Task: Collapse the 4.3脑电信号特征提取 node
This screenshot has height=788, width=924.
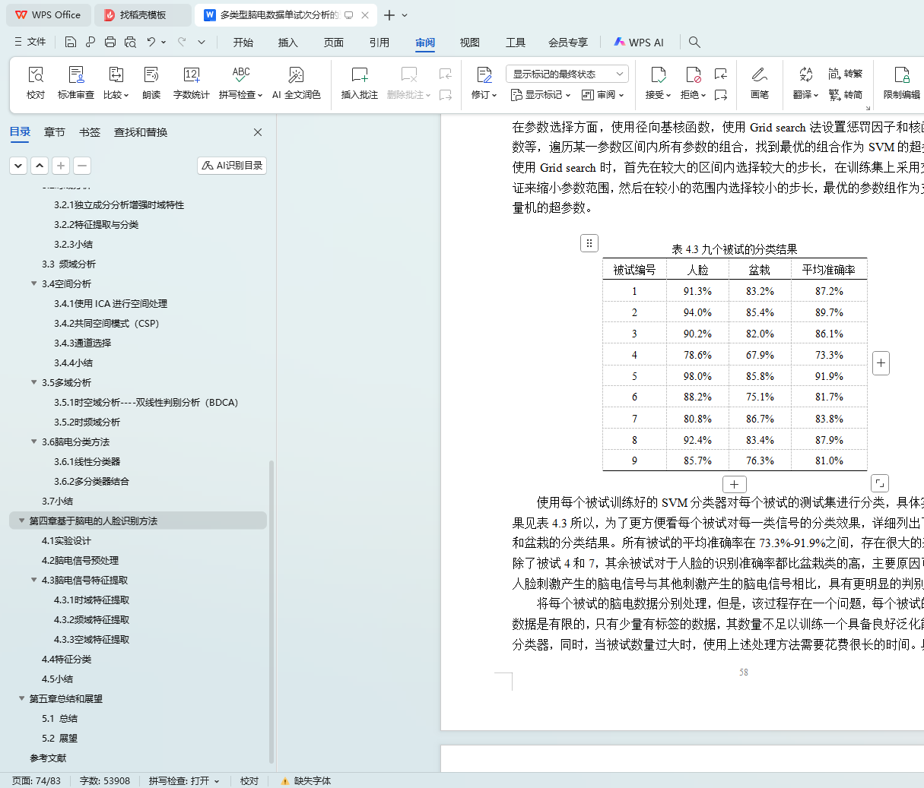Action: pyautogui.click(x=33, y=580)
